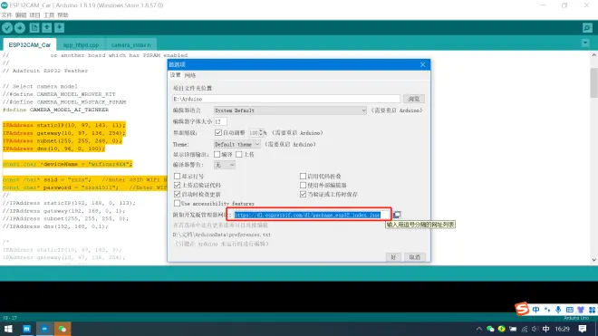Close the preferences dialog

click(422, 64)
